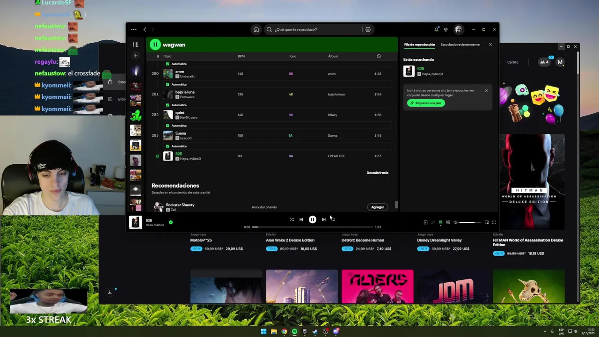Click the B2B track in the queue panel
The height and width of the screenshot is (337, 599).
(x=447, y=71)
